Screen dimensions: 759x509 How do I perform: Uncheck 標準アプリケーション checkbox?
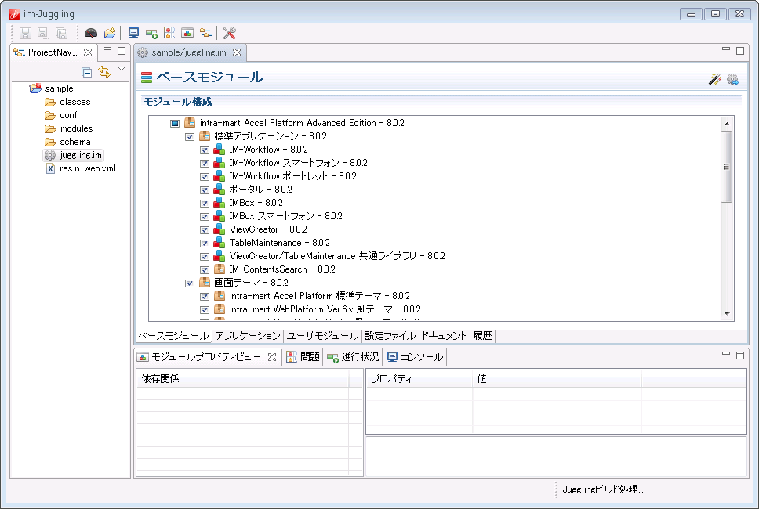pos(190,137)
